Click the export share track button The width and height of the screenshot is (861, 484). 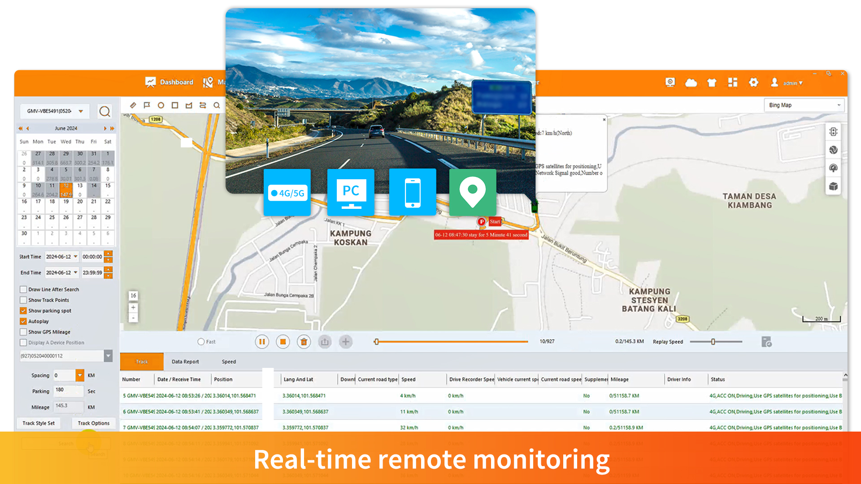(x=325, y=342)
